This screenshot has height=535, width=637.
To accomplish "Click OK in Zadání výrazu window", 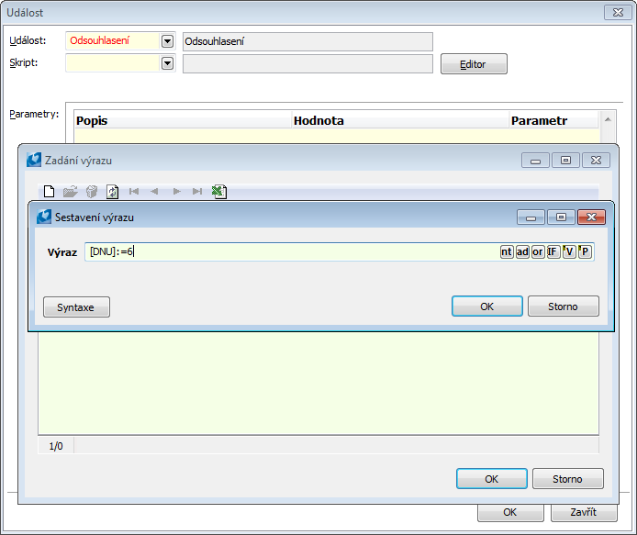I will [x=492, y=479].
